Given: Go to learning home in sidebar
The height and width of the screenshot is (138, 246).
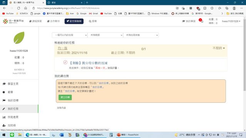Looking at the screenshot, I should click(x=19, y=84).
